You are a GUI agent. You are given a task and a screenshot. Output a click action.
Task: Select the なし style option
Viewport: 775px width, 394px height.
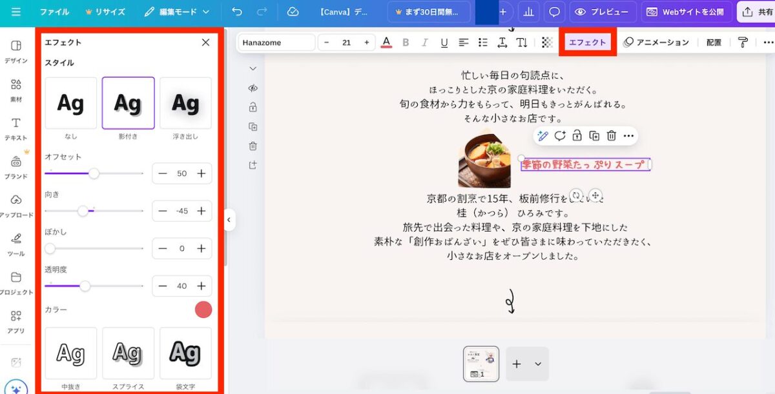click(x=70, y=103)
